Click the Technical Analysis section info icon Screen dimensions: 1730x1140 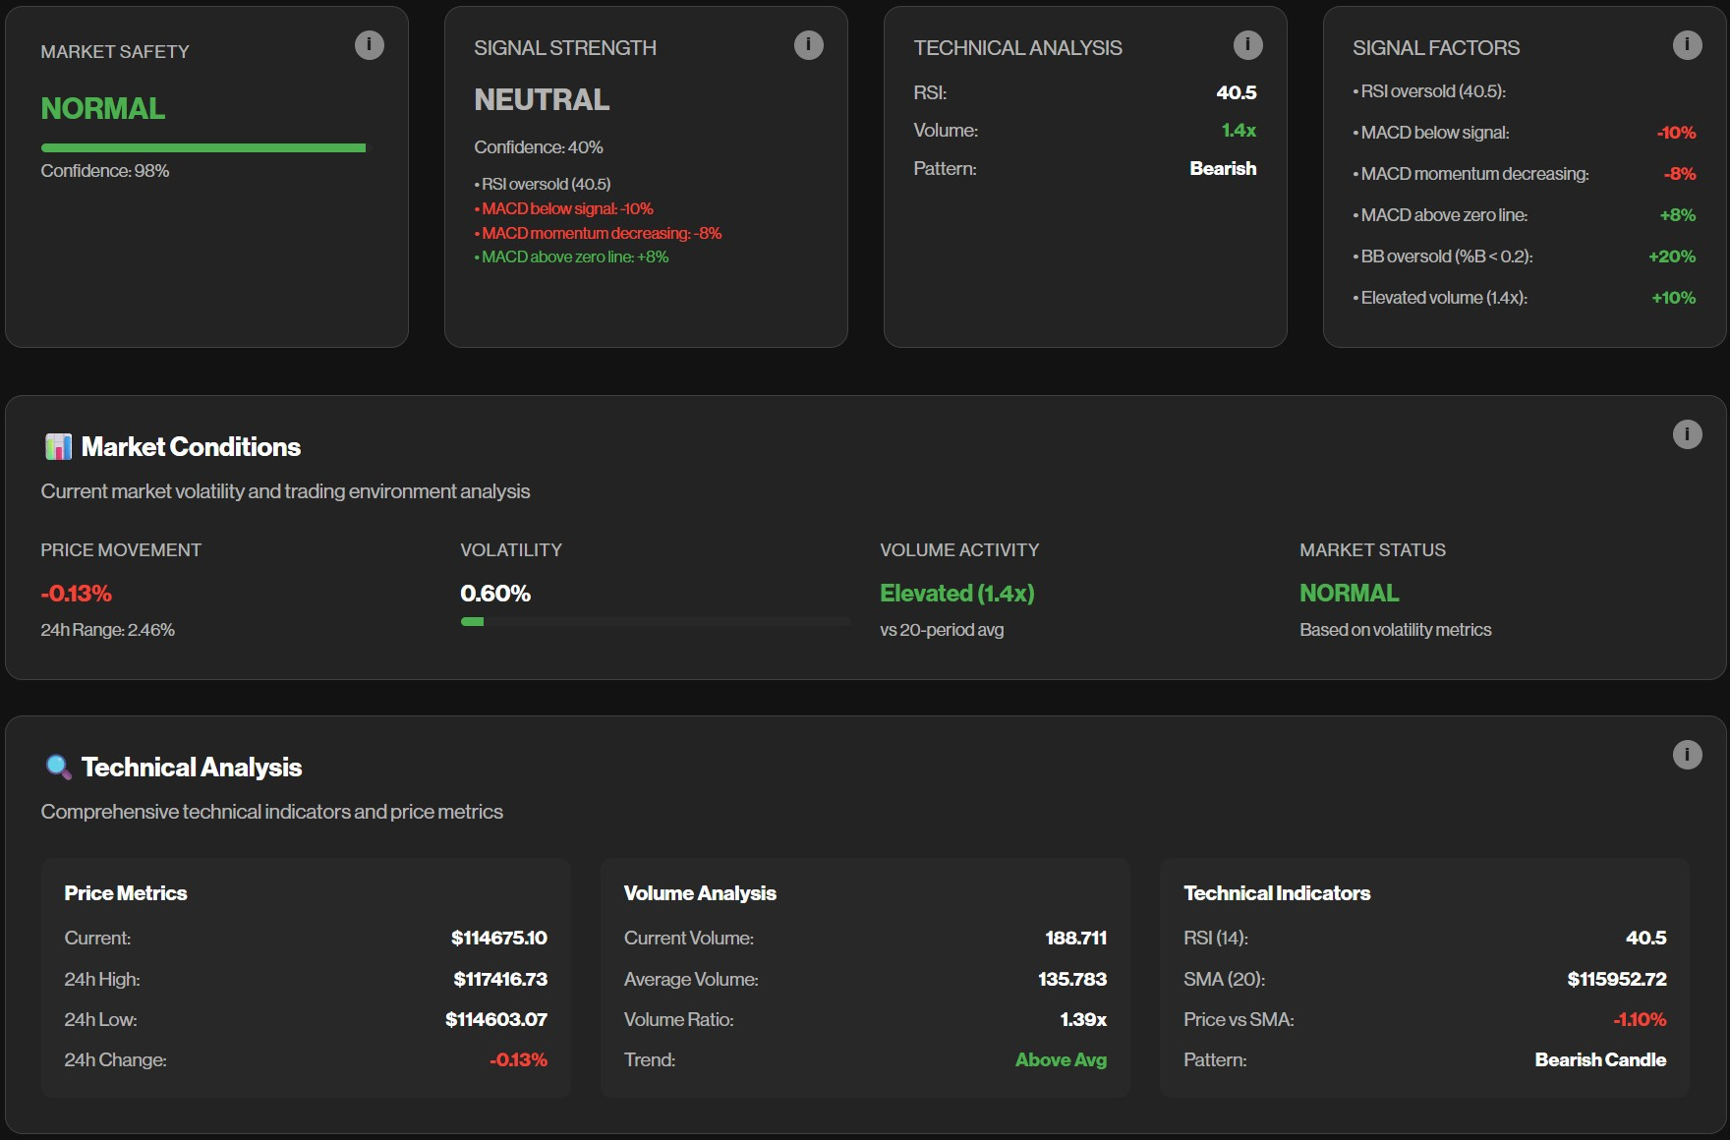coord(1687,753)
